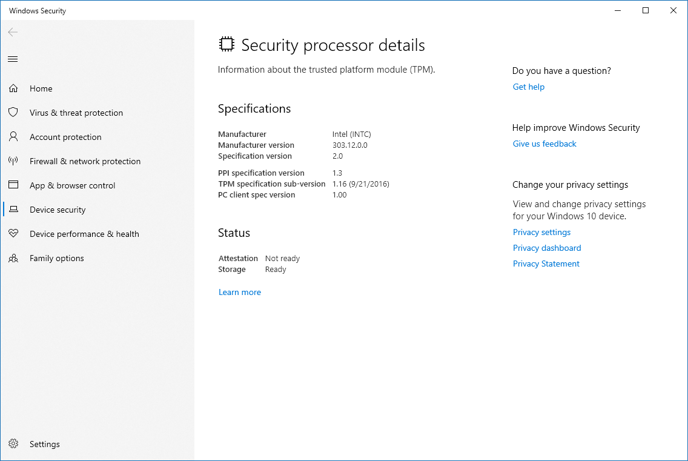Click the Account protection person icon
This screenshot has height=461, width=688.
(13, 136)
